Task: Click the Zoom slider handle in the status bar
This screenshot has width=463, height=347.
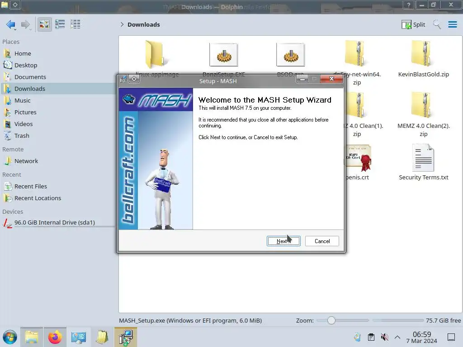Action: click(331, 320)
